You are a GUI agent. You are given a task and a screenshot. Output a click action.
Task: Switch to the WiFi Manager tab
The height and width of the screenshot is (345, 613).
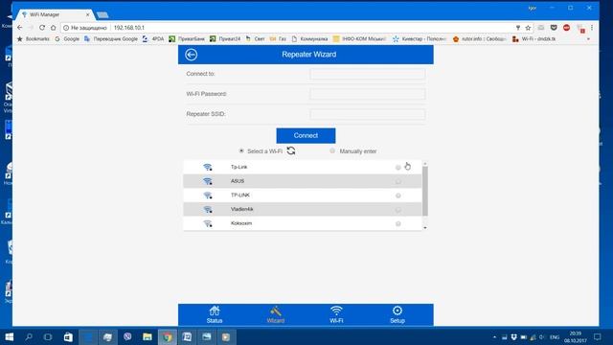click(x=55, y=14)
